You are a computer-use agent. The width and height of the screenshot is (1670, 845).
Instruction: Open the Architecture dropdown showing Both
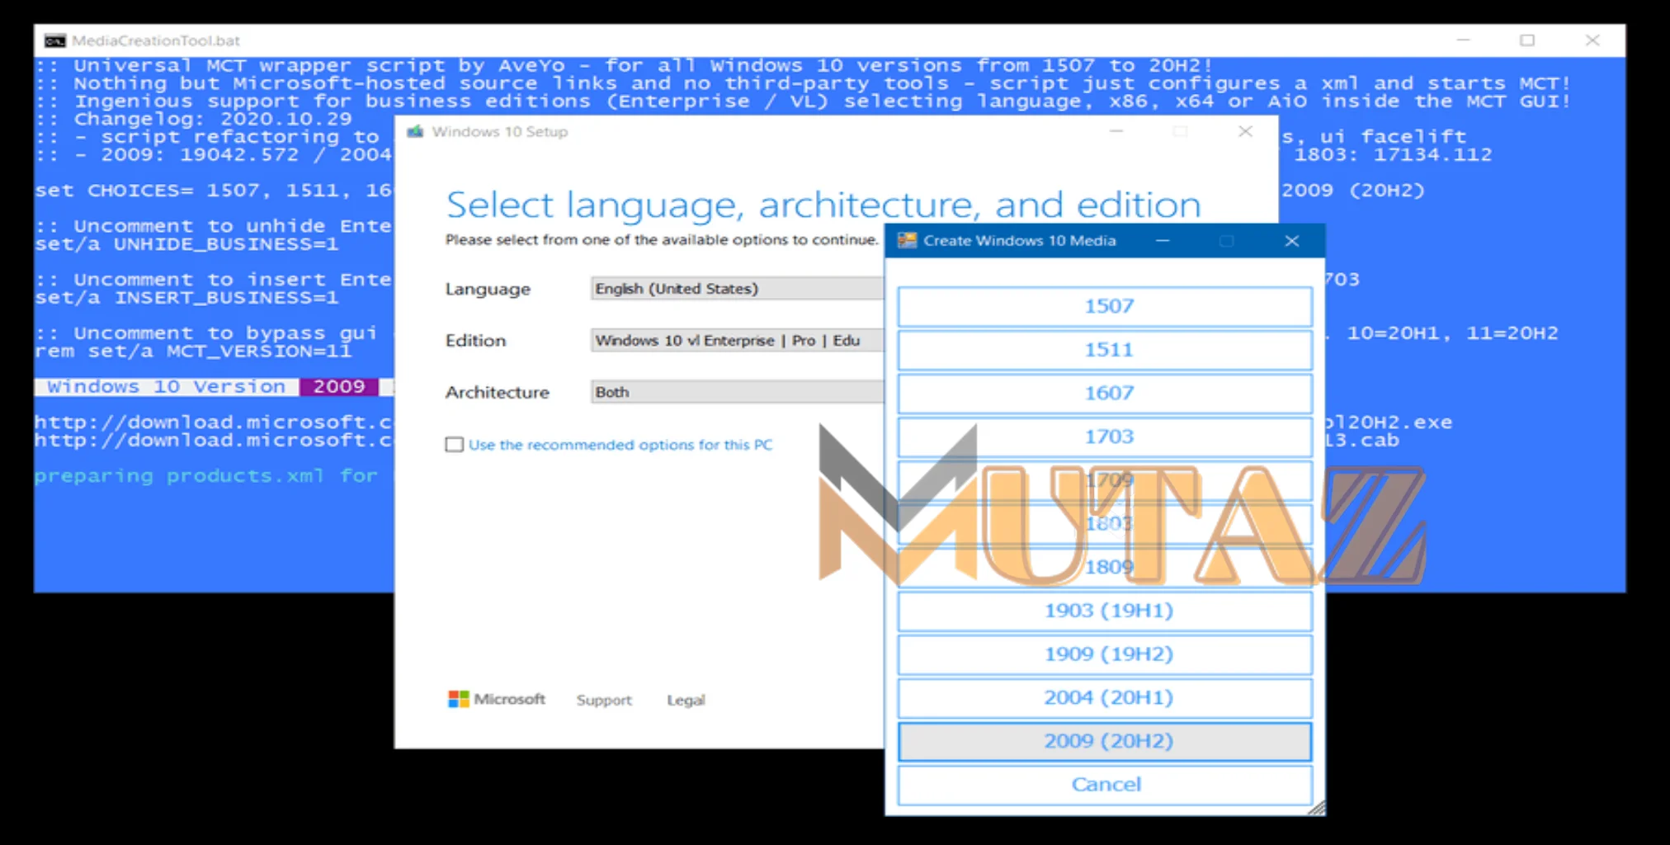(x=737, y=392)
